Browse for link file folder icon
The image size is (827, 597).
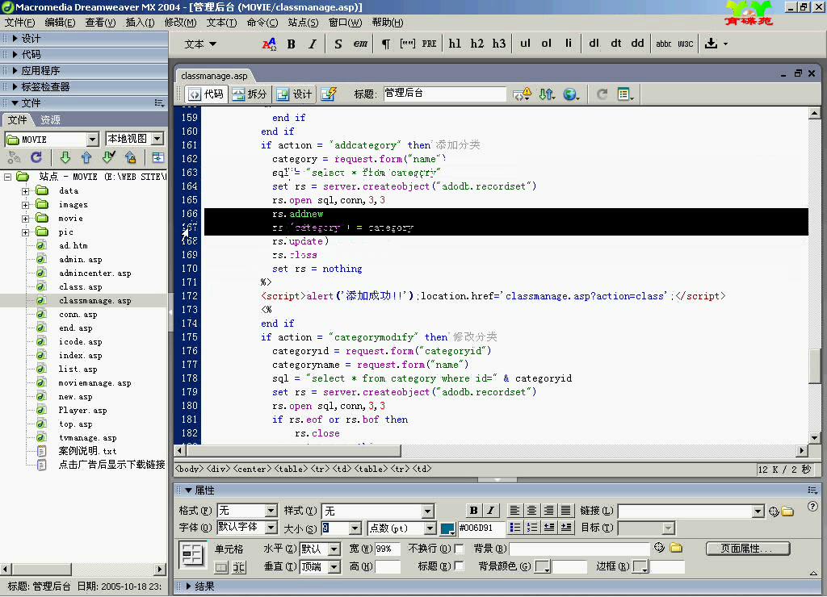click(x=788, y=511)
